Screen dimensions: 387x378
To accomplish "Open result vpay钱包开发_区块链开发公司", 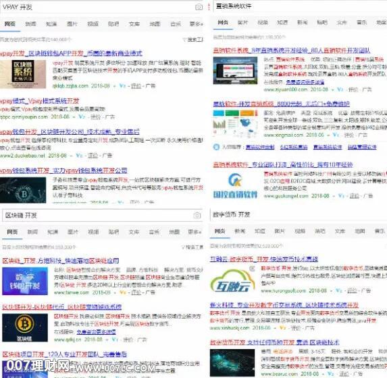I will pos(70,132).
